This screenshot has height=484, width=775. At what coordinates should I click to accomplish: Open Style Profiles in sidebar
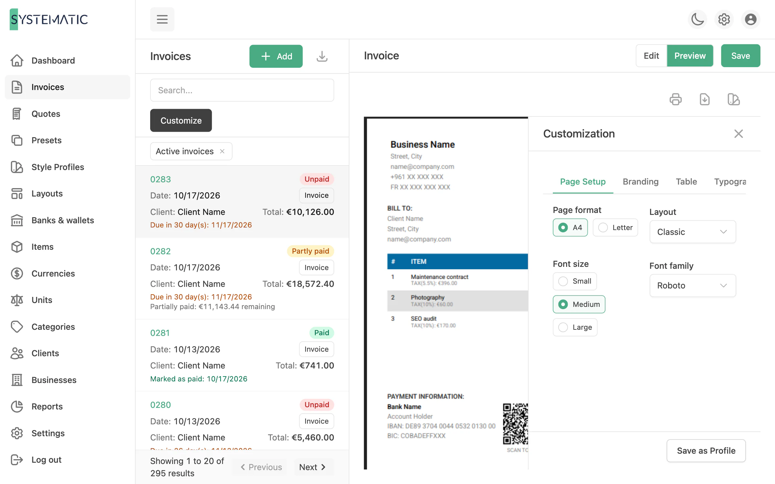coord(67,167)
